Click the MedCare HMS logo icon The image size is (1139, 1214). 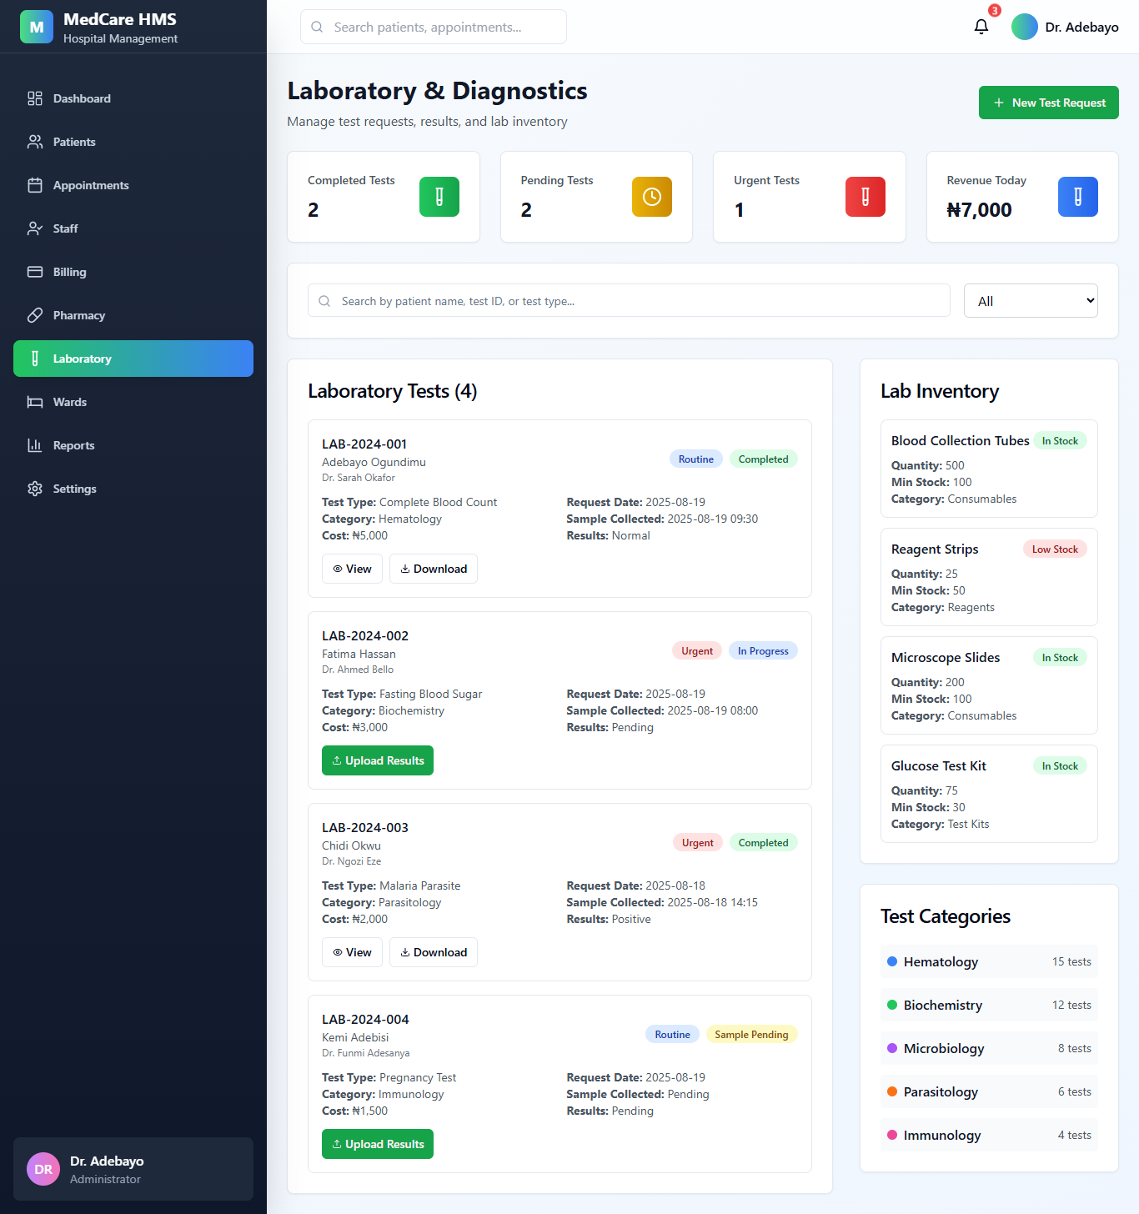pyautogui.click(x=37, y=27)
